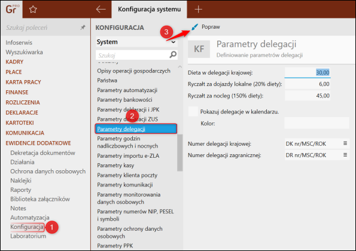
Task: Click the Dieta w delegacji krajowej field
Action: point(308,72)
